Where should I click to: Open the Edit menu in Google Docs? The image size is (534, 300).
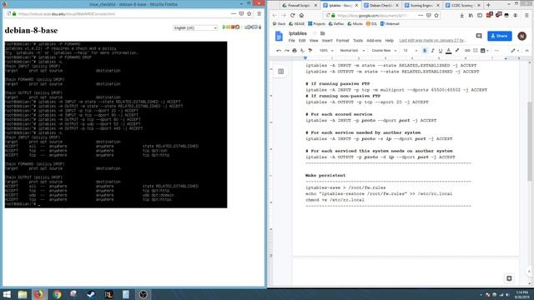click(x=302, y=41)
